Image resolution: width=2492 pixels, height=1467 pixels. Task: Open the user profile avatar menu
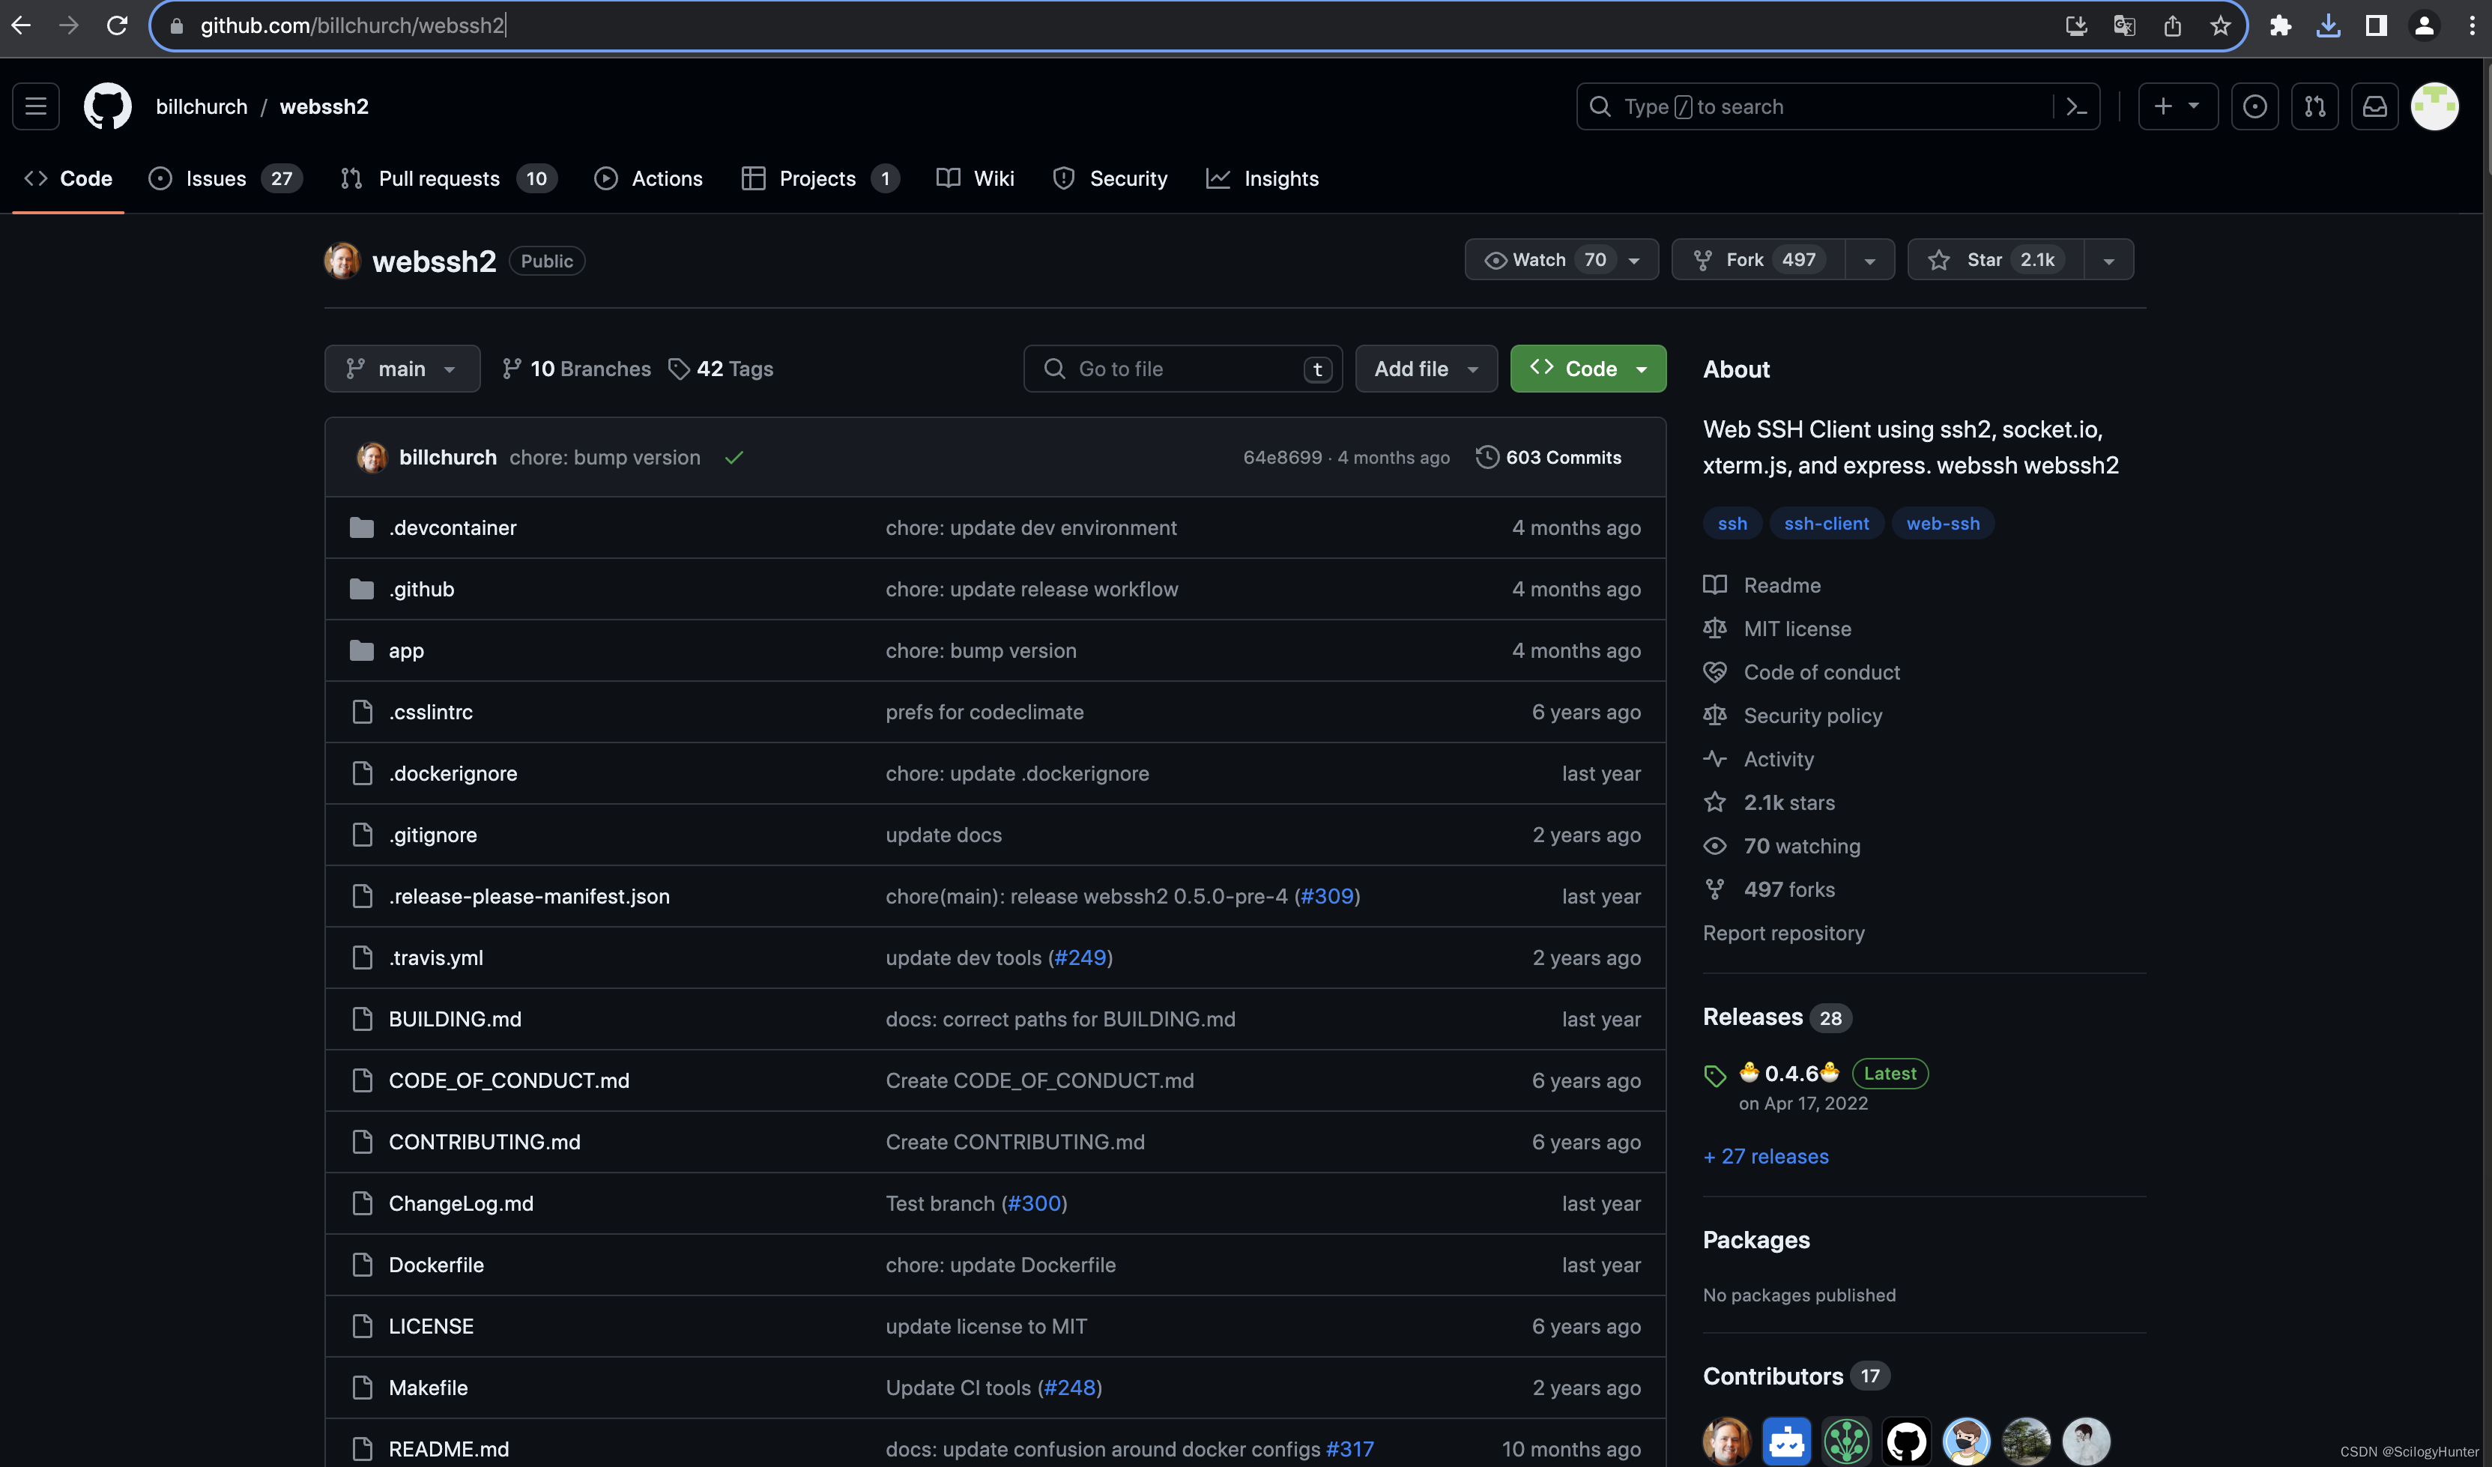coord(2434,106)
